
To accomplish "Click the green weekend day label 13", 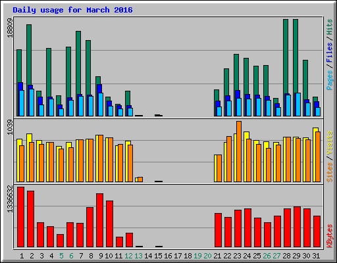I will click(138, 256).
